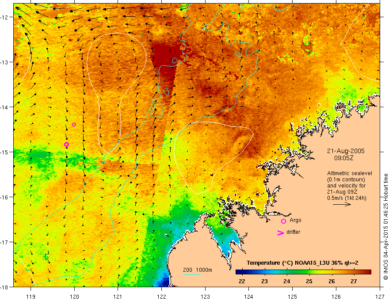Click the color bar label 22

tap(242, 281)
